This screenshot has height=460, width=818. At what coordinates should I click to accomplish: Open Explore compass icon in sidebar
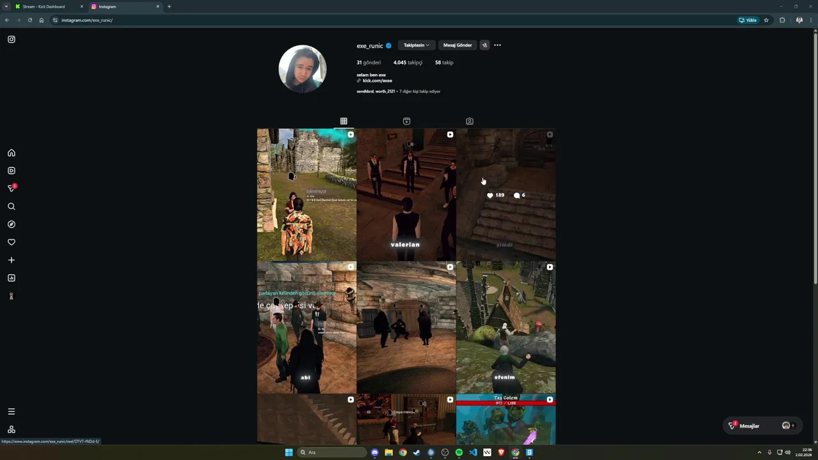point(12,224)
